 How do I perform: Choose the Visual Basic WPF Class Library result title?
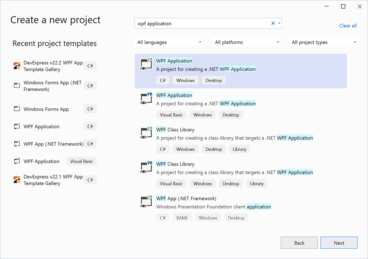(175, 164)
